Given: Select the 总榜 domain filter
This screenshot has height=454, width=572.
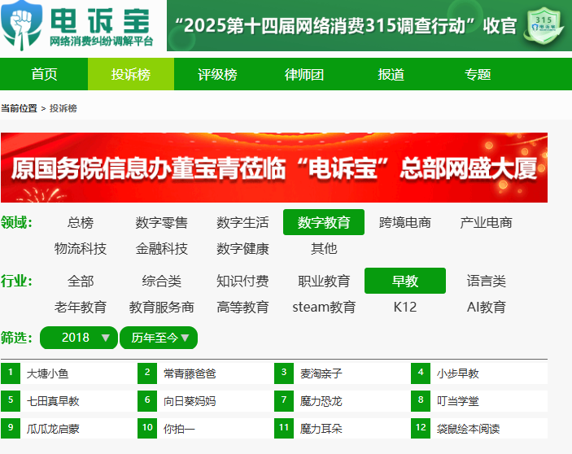Looking at the screenshot, I should [81, 222].
